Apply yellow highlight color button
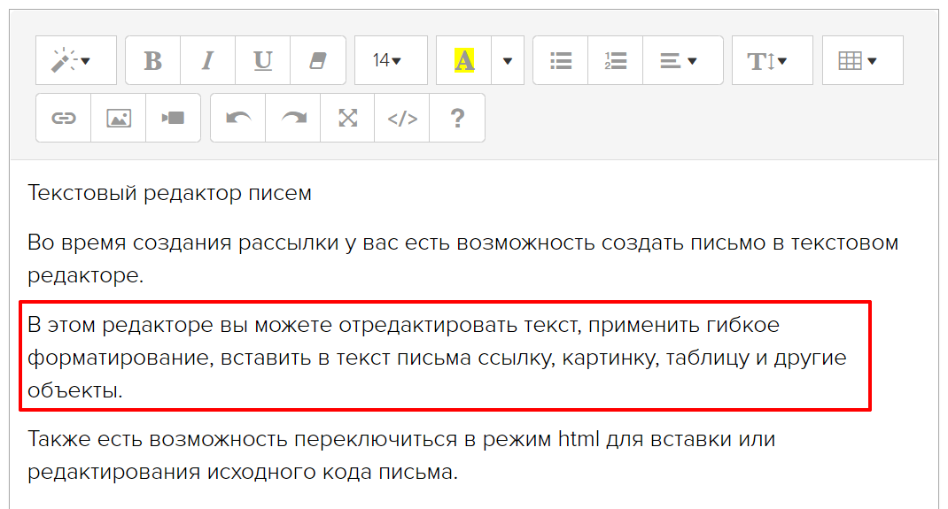The image size is (948, 509). point(464,60)
